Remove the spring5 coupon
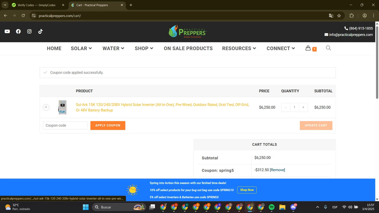The width and height of the screenshot is (379, 213). [x=277, y=170]
